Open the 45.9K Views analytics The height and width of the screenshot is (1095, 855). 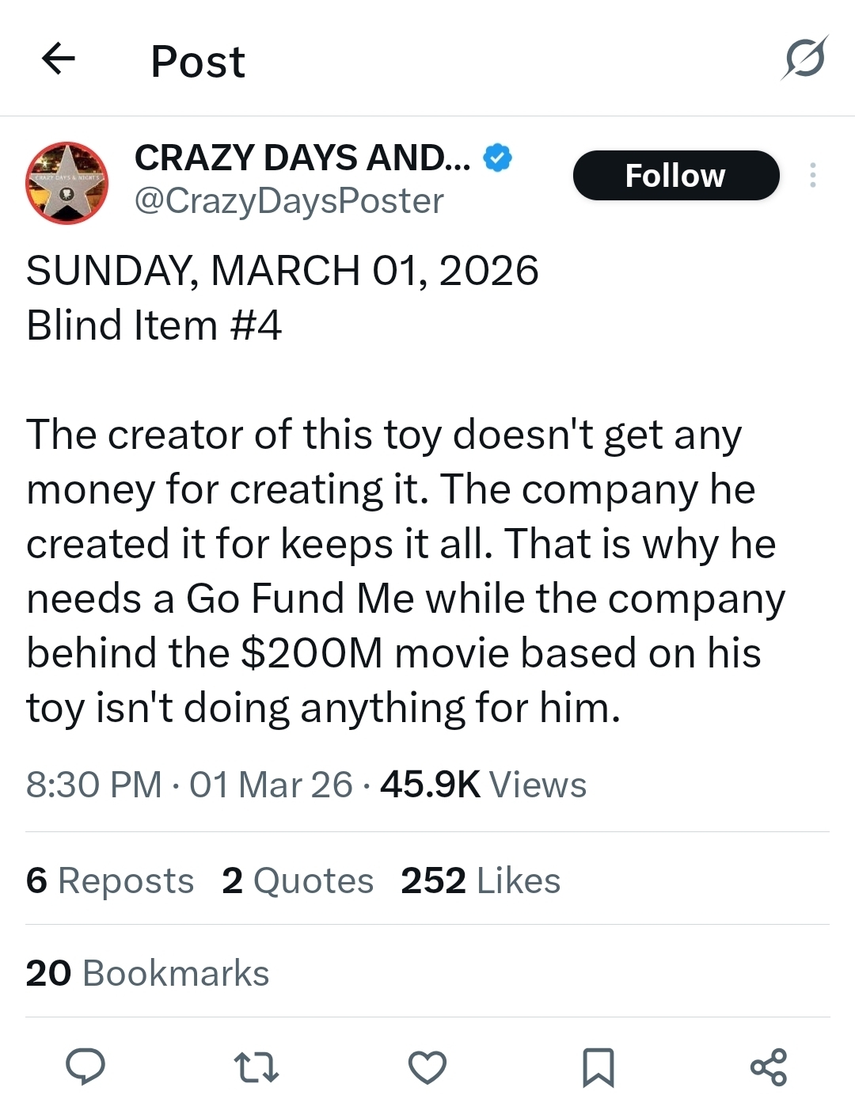[483, 785]
